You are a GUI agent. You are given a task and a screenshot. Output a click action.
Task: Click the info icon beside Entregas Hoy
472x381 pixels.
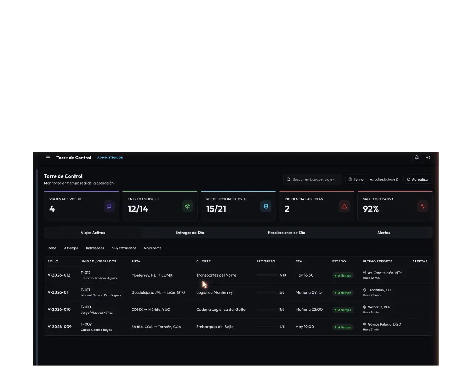157,199
